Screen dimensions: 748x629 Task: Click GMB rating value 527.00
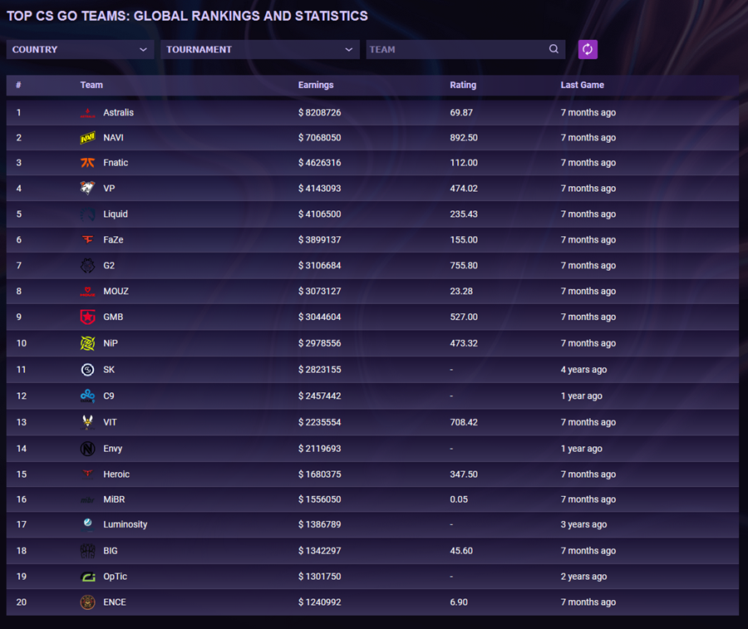(464, 317)
